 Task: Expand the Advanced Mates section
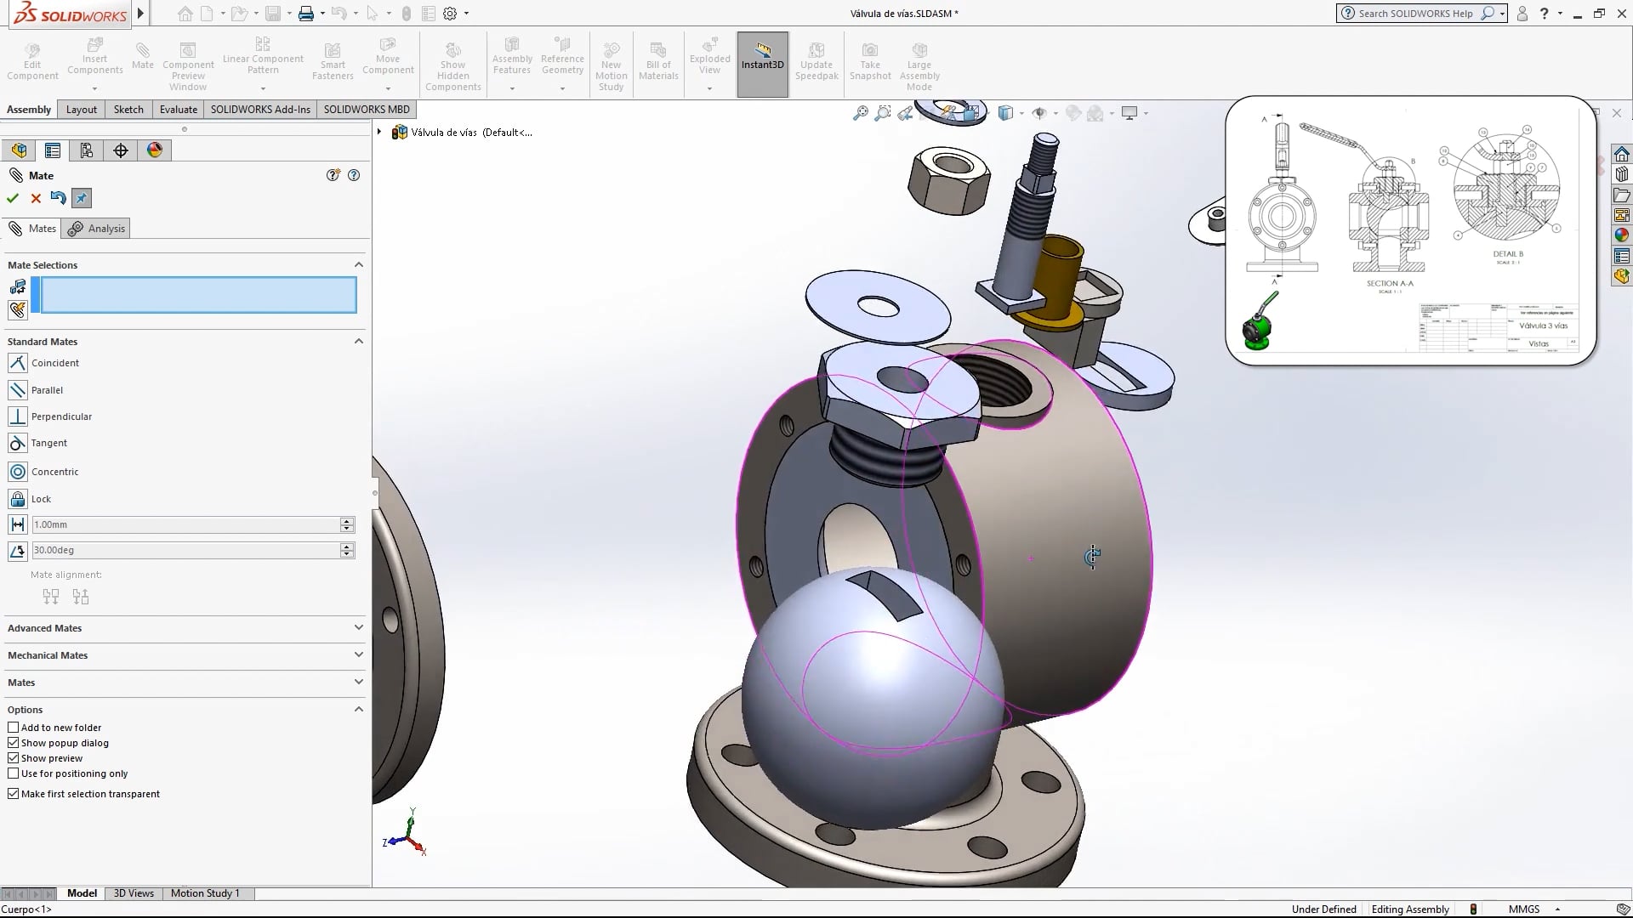coord(358,627)
